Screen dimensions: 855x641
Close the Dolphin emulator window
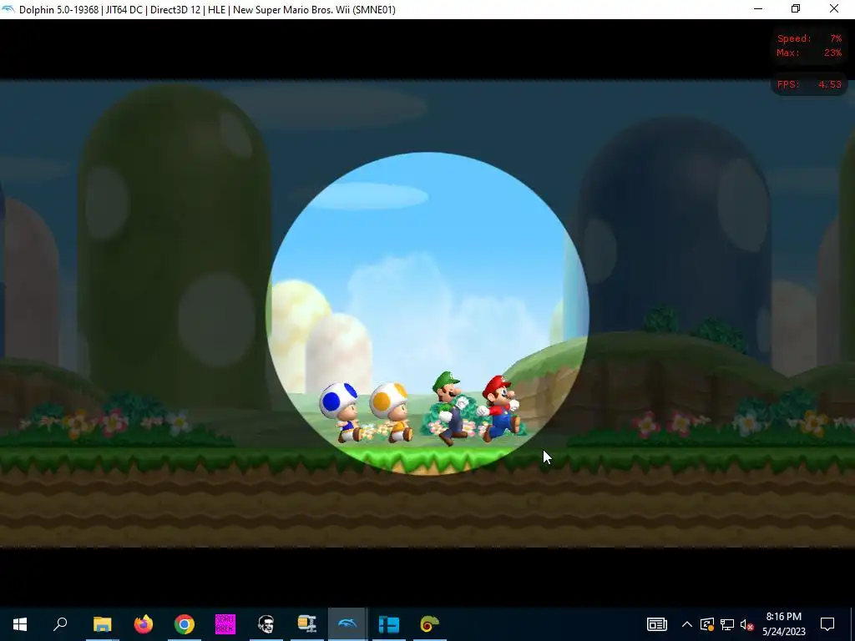pos(834,9)
